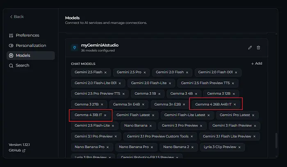Remove Gemini 2.5 Flash model chip
Image resolution: width=287 pixels, height=167 pixels.
[x=105, y=72]
